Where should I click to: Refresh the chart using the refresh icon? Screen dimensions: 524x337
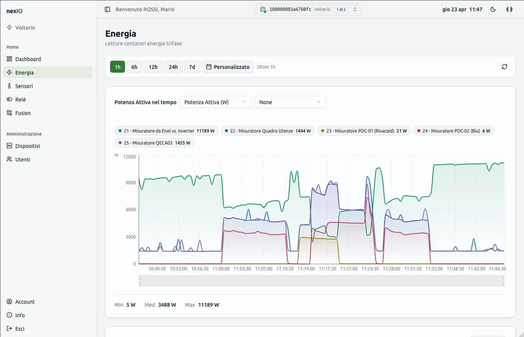(x=505, y=66)
